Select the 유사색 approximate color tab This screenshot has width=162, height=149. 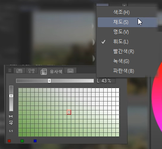[51, 71]
